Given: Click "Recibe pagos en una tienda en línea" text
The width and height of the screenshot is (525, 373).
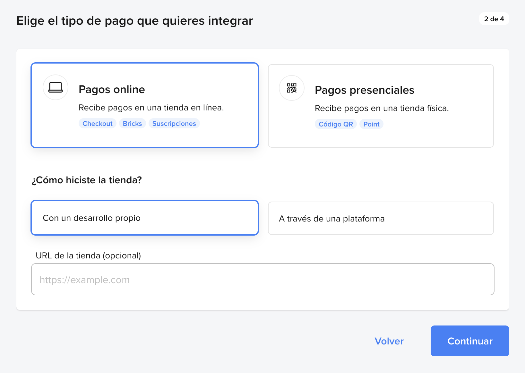Looking at the screenshot, I should pyautogui.click(x=152, y=108).
